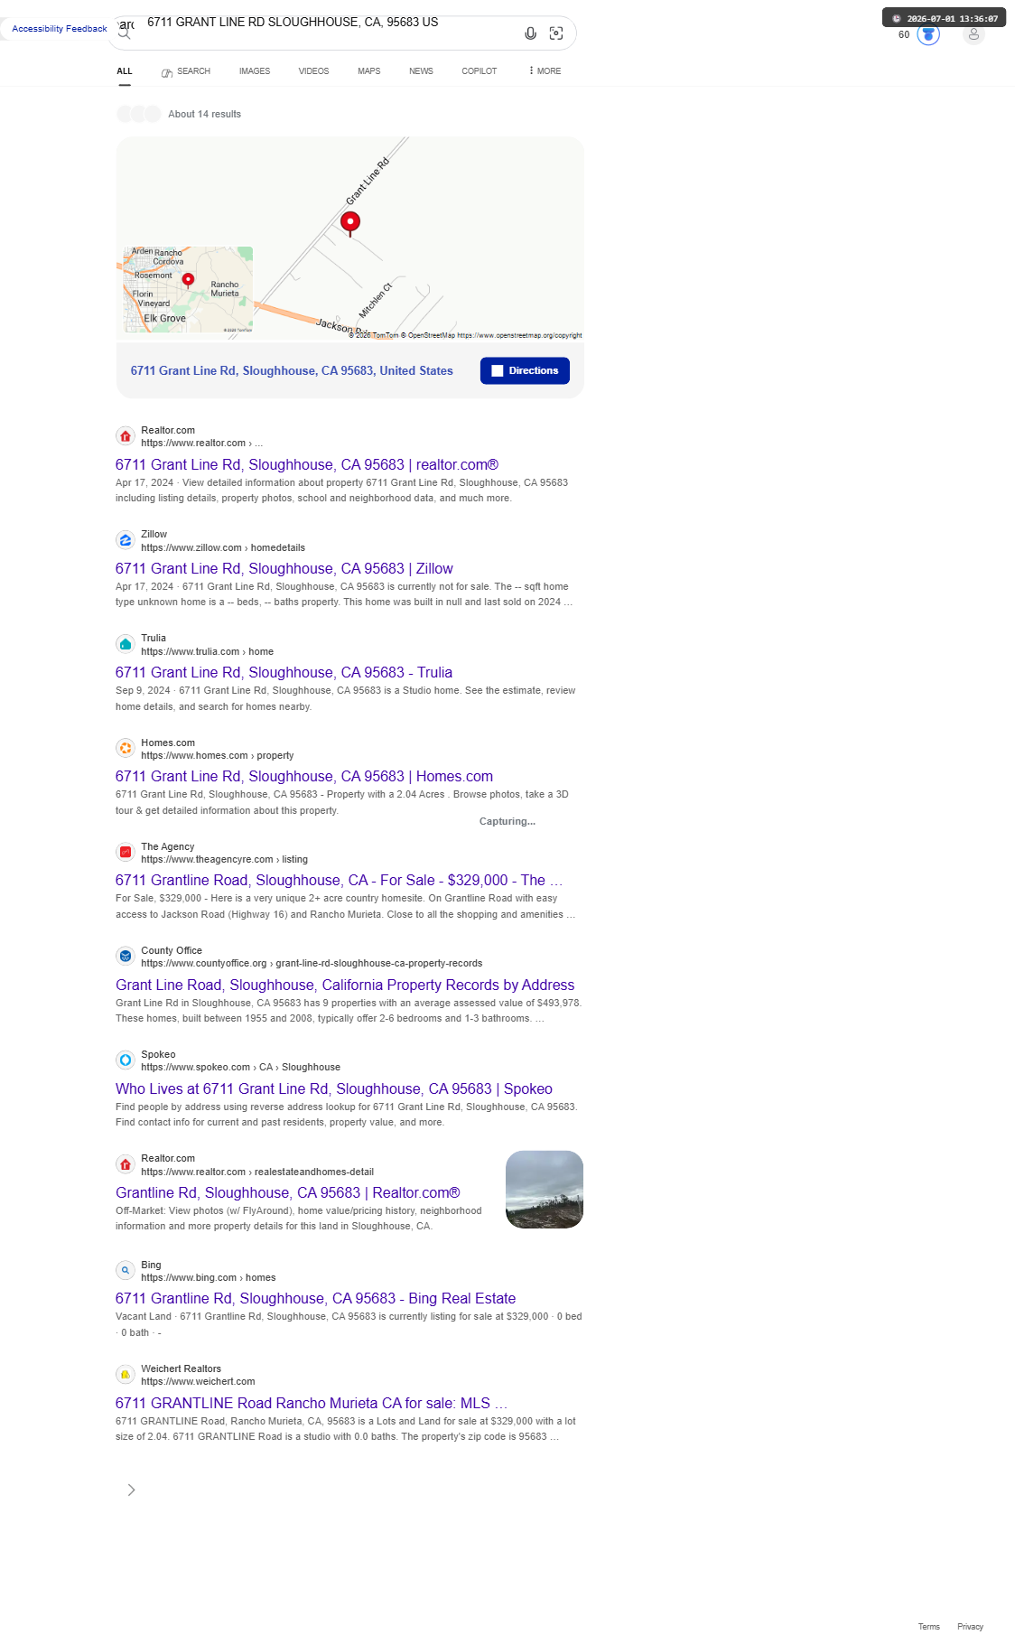Viewport: 1015px width, 1644px height.
Task: Click the small overview inset map
Action: click(x=188, y=290)
